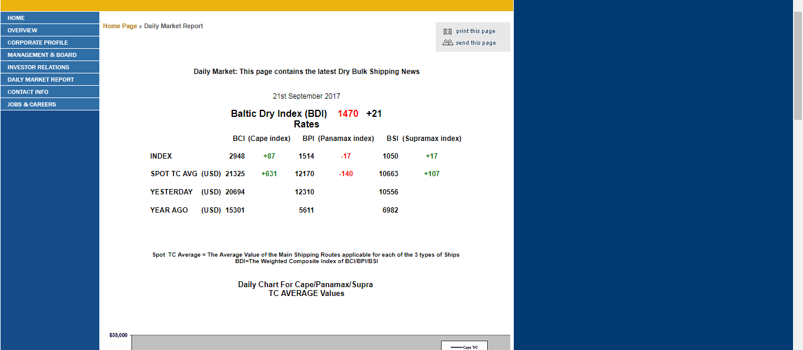Click year ago Supramax value 6982
Image resolution: width=803 pixels, height=350 pixels.
click(390, 210)
